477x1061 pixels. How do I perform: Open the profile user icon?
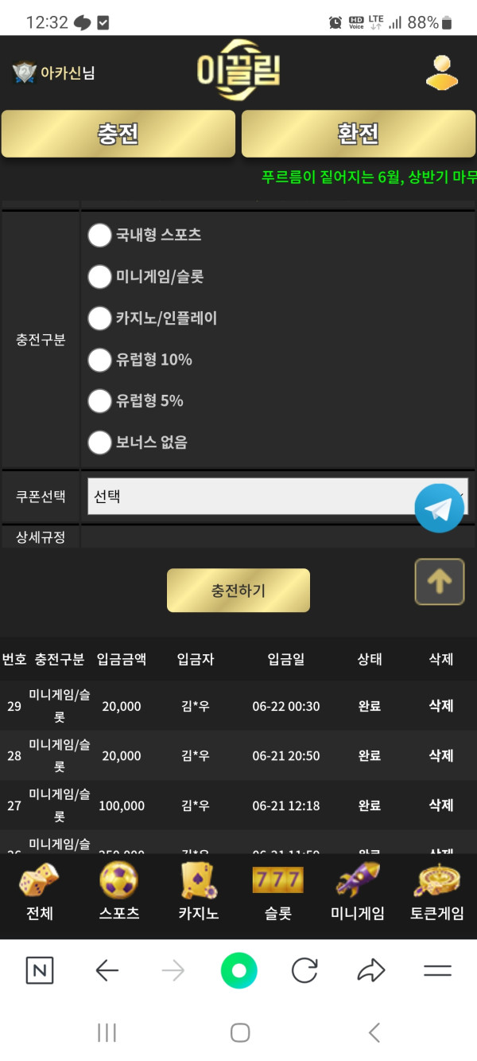pyautogui.click(x=441, y=73)
